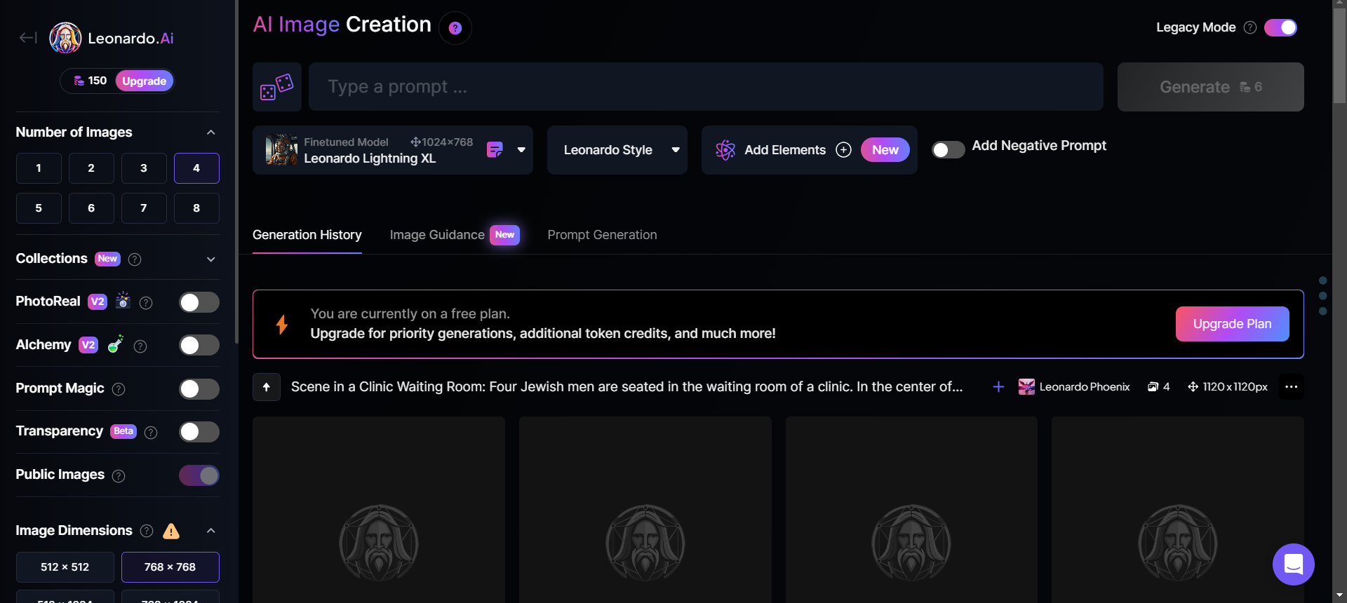The height and width of the screenshot is (603, 1347).
Task: Collapse sidebar with the back arrow icon
Action: pos(27,38)
